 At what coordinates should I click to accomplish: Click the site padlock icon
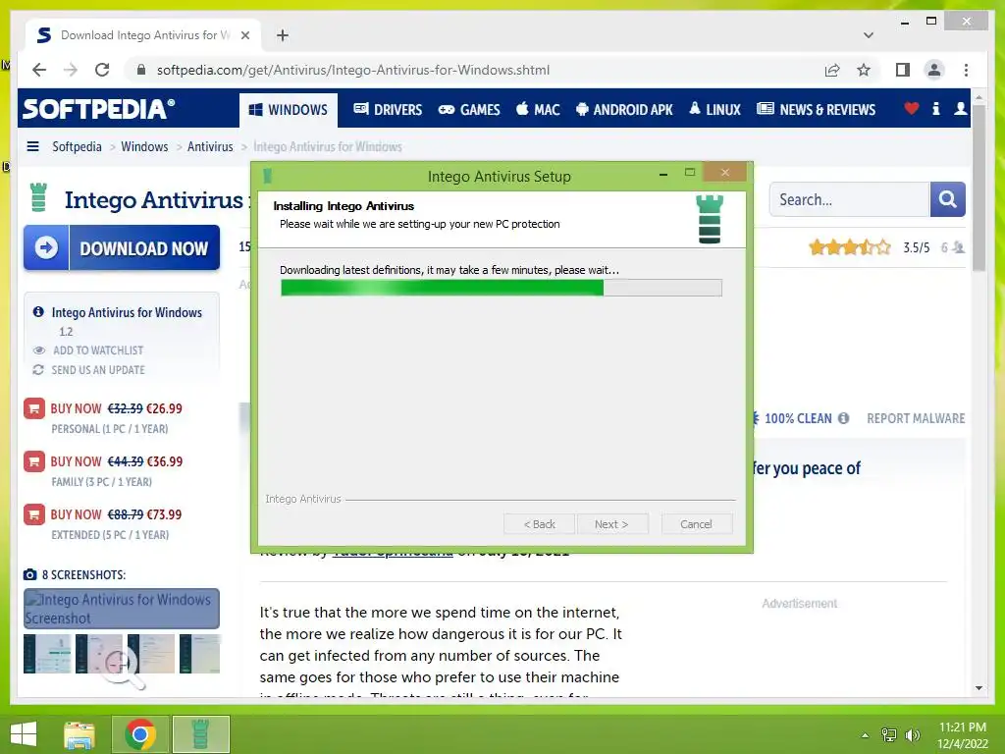141,70
